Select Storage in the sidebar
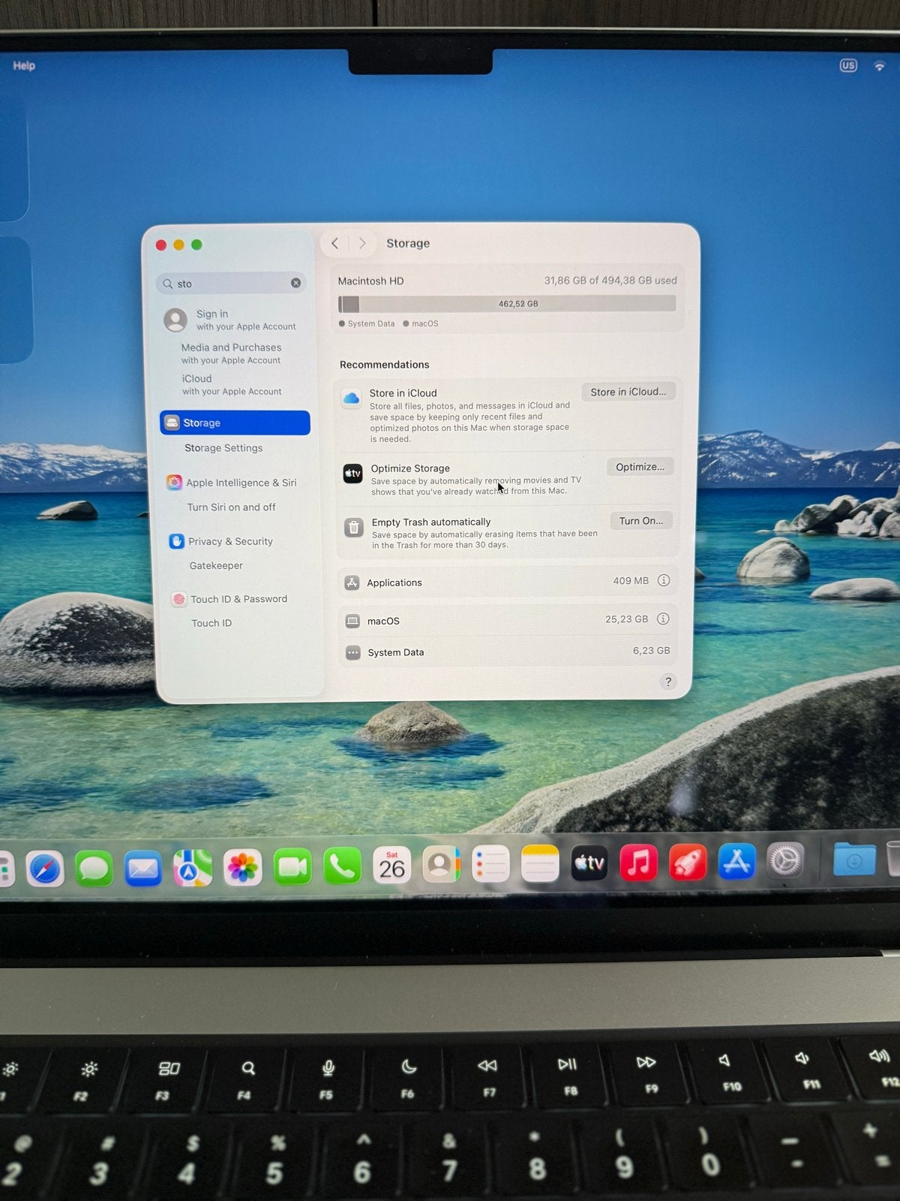900x1201 pixels. (x=235, y=423)
